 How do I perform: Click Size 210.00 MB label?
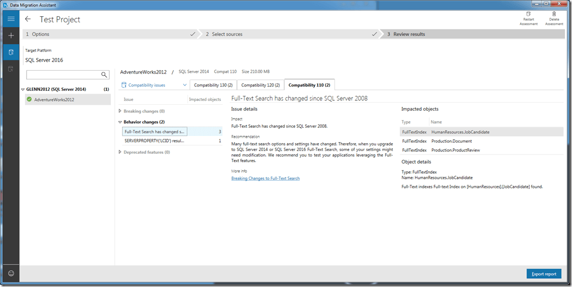click(256, 71)
